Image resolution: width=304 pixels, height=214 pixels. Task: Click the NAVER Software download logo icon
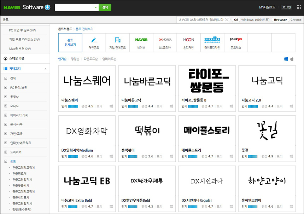click(x=47, y=7)
